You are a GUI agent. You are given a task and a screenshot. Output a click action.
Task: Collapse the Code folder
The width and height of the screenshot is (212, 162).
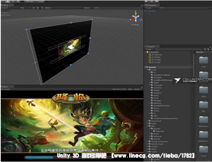(x=148, y=70)
